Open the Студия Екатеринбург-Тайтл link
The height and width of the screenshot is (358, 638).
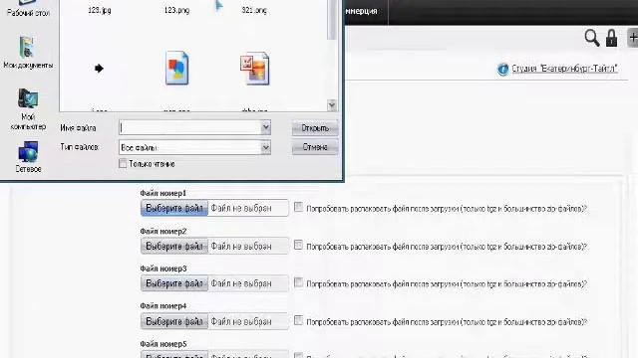point(564,69)
